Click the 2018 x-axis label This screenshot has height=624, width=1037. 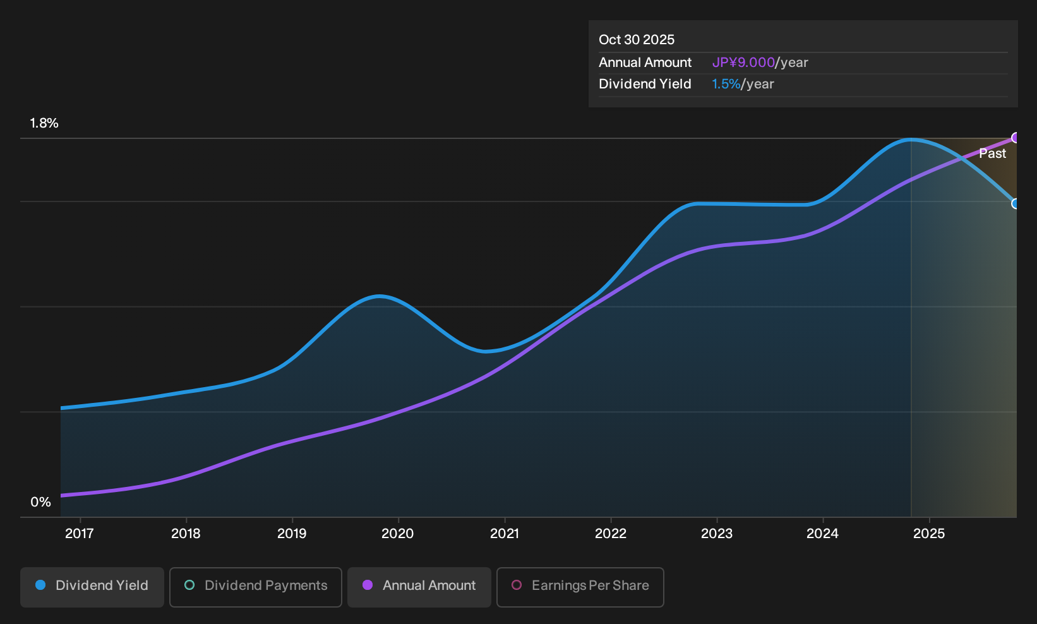click(186, 534)
